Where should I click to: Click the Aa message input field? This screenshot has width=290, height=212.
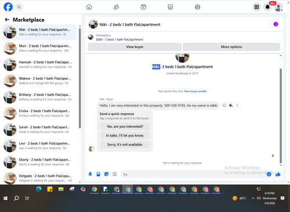193,174
